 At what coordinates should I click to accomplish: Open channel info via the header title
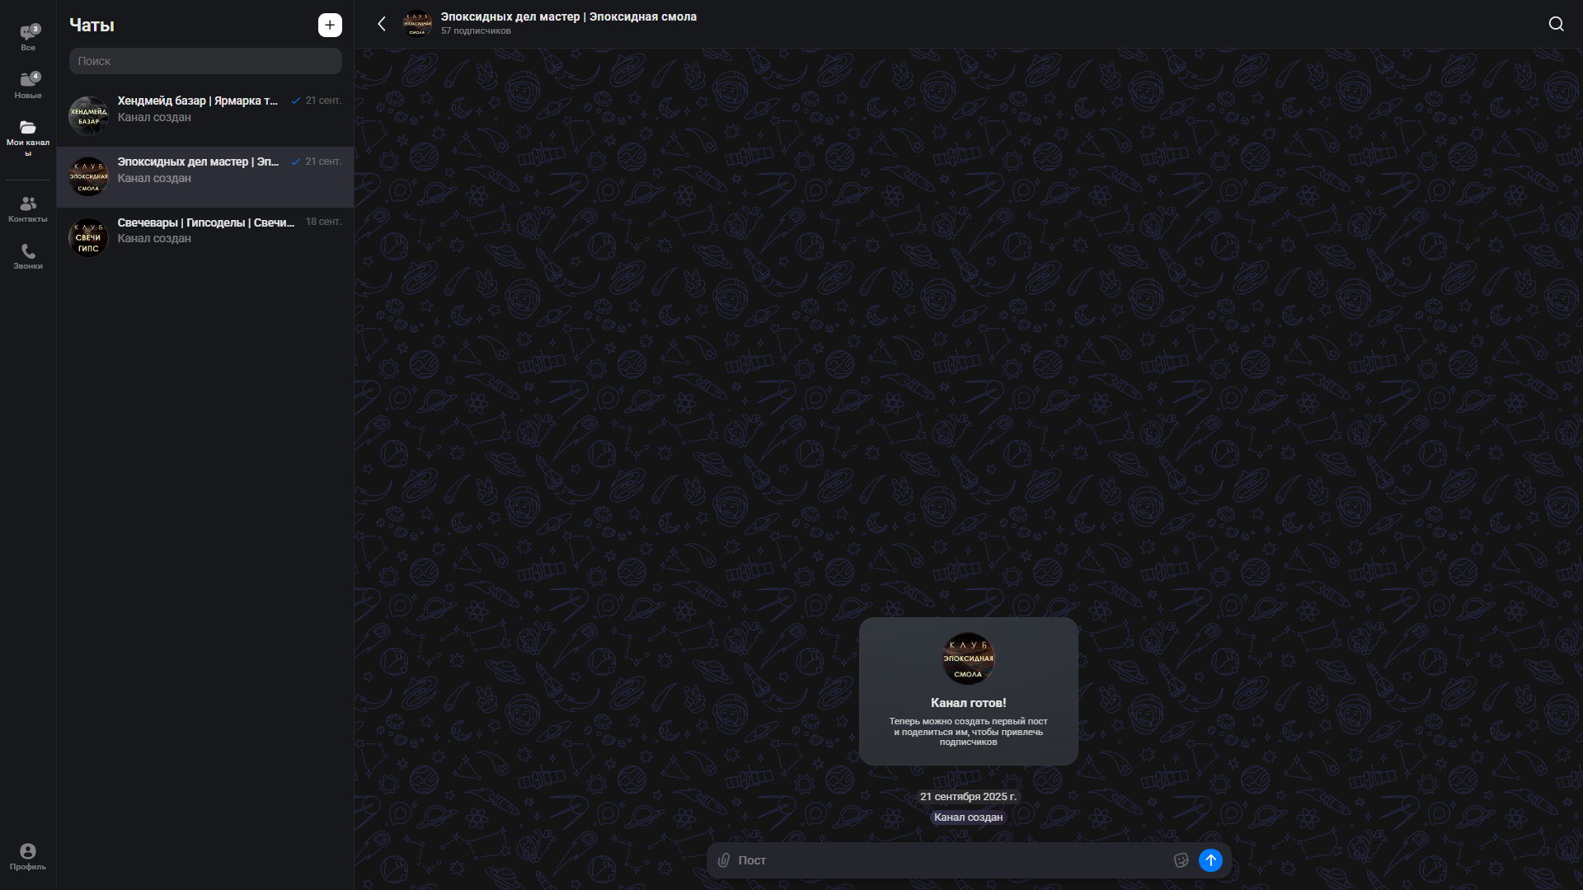568,17
